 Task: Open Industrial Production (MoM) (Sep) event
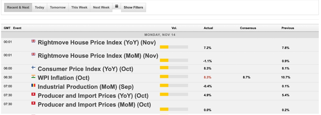click(86, 87)
